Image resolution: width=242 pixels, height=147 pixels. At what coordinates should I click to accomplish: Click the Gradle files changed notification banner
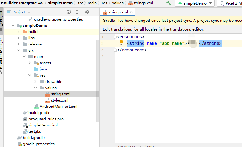pyautogui.click(x=171, y=21)
